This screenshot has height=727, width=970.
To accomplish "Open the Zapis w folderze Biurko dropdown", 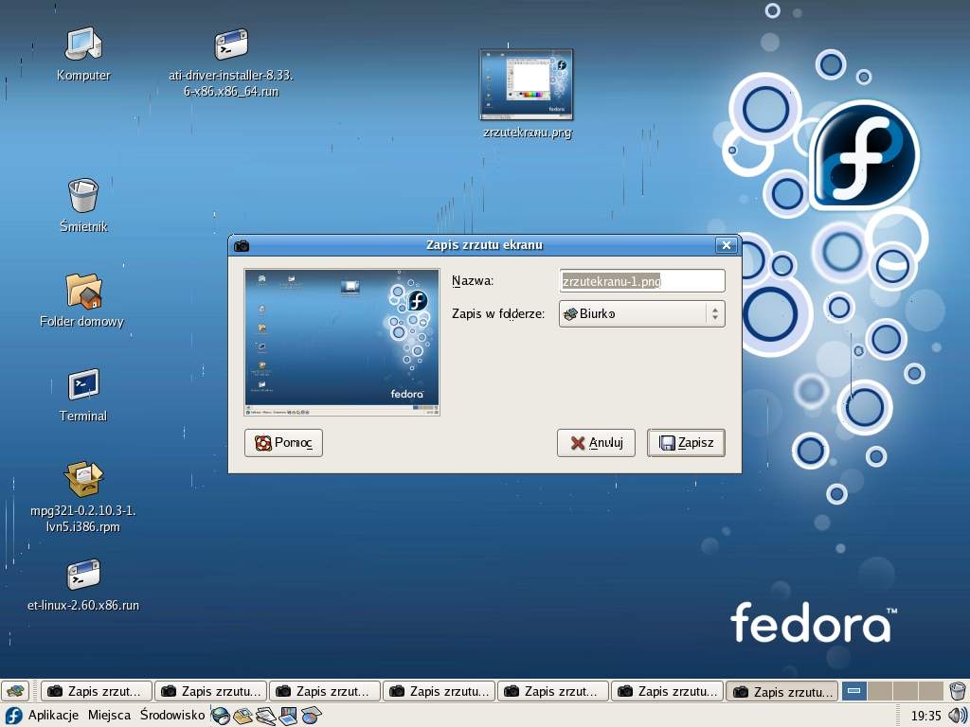I will [641, 314].
